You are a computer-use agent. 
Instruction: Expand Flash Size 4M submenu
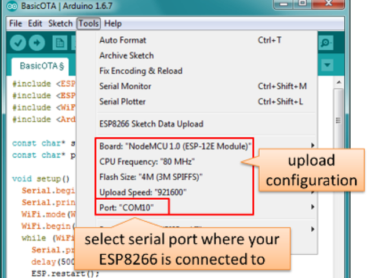tap(151, 177)
